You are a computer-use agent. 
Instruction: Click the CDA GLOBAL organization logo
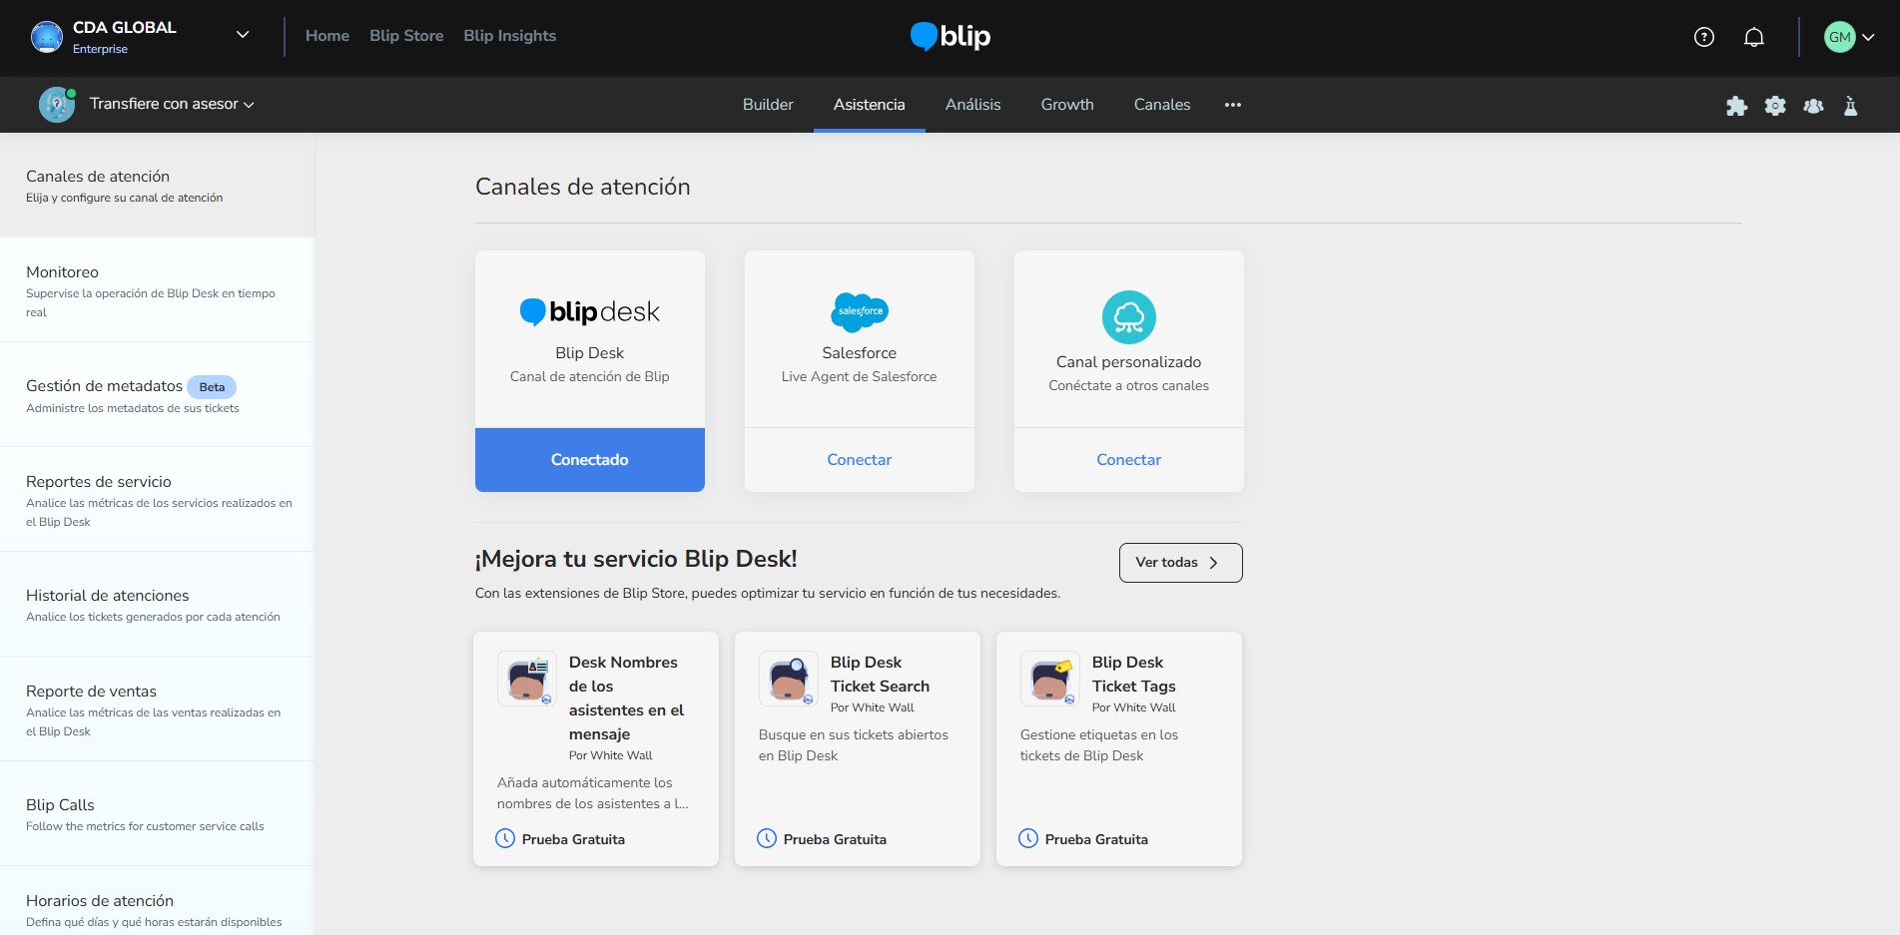coord(47,37)
